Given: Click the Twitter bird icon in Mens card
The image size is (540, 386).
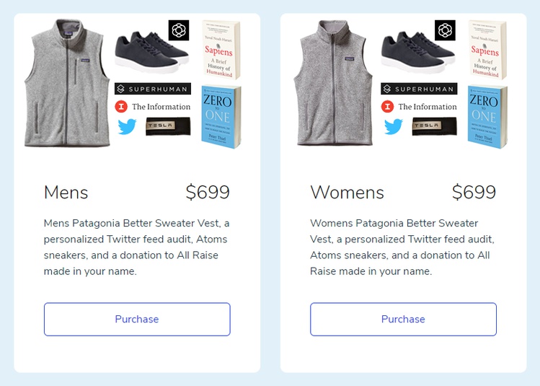Looking at the screenshot, I should click(127, 126).
